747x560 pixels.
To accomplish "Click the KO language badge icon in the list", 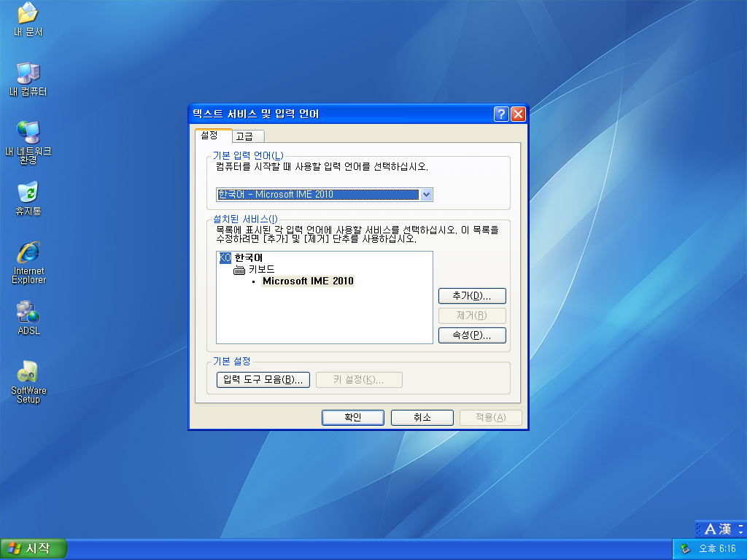I will point(225,257).
